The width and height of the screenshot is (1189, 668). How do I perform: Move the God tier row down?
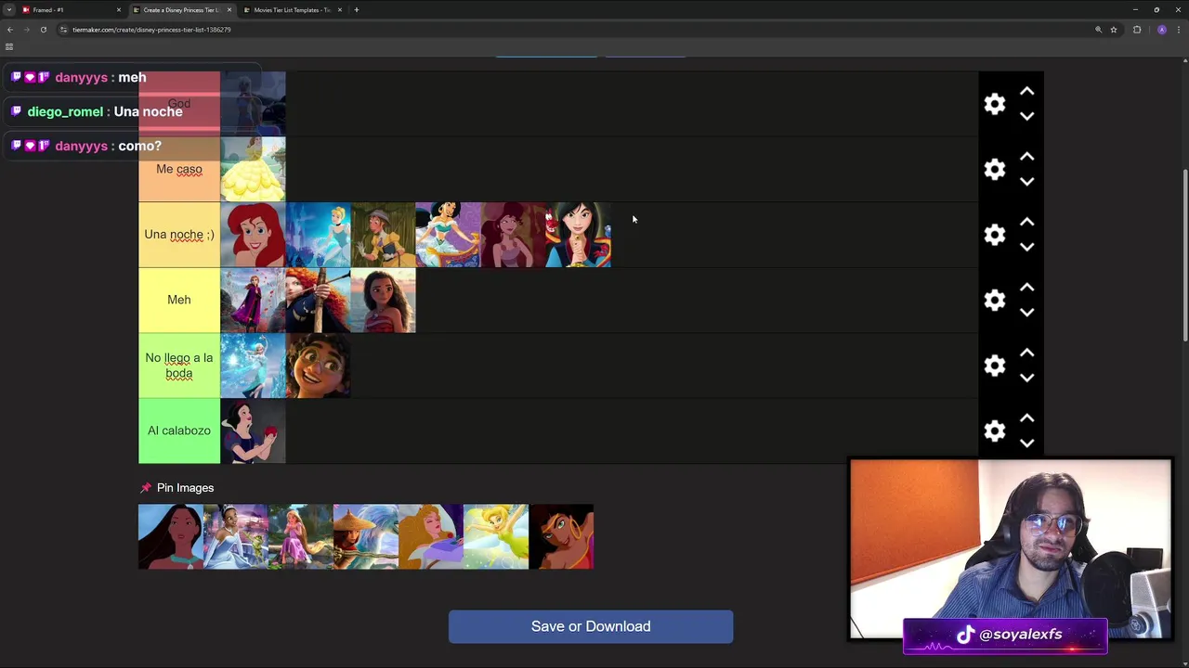1026,116
